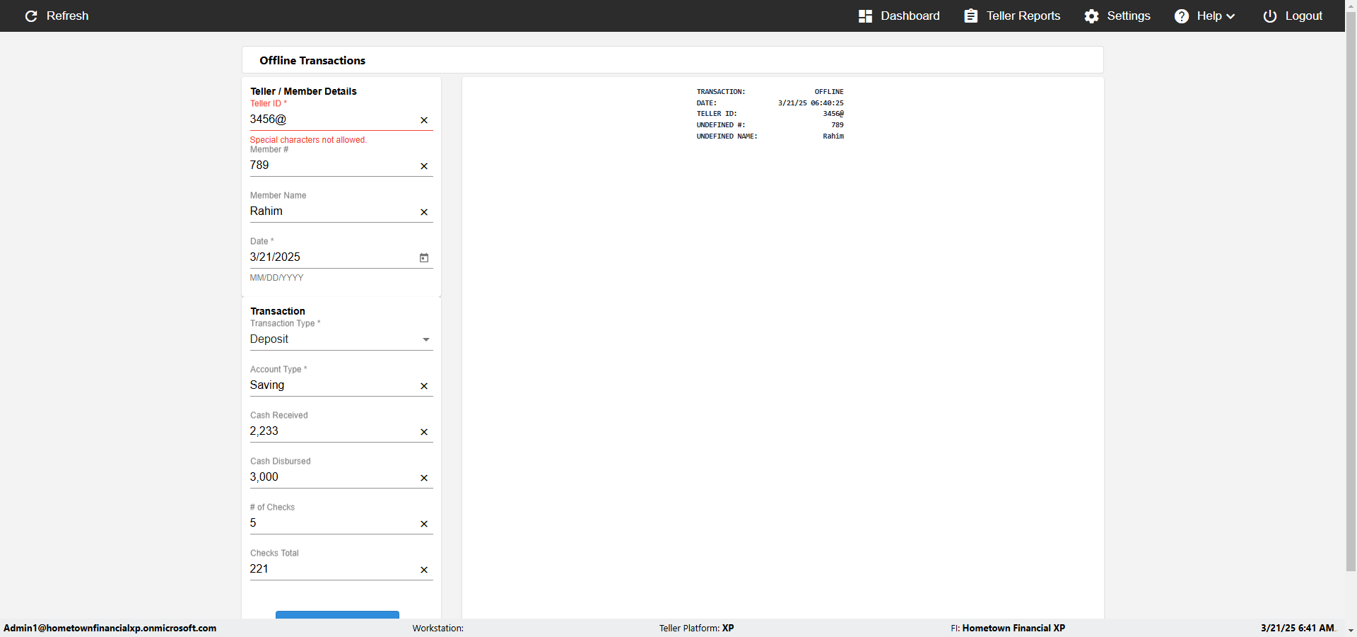Click the '3/21/25 6:41 AM' status time

[x=1298, y=628]
